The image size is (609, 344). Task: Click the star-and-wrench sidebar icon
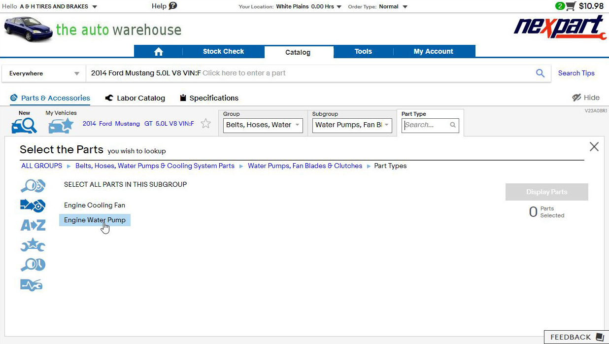click(33, 245)
